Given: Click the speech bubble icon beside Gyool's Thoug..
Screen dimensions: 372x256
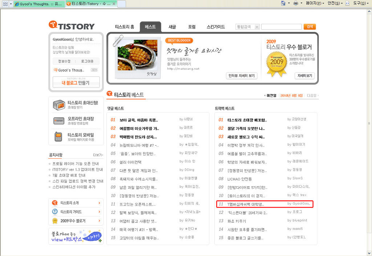Looking at the screenshot, I should 56,70.
